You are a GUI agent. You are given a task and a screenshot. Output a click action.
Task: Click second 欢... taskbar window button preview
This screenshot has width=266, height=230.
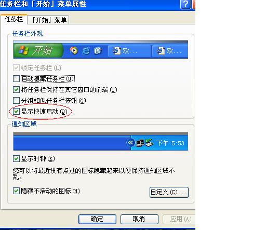pyautogui.click(x=170, y=51)
